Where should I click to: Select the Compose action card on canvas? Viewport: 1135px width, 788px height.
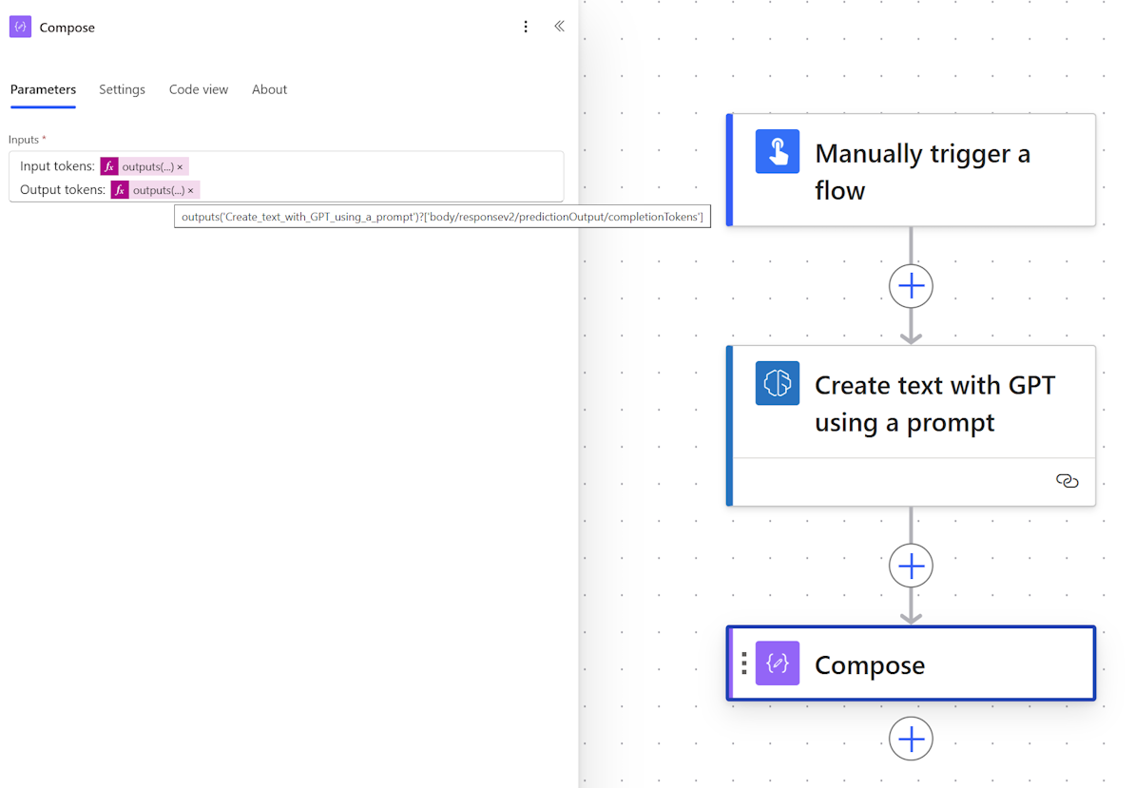pyautogui.click(x=911, y=663)
